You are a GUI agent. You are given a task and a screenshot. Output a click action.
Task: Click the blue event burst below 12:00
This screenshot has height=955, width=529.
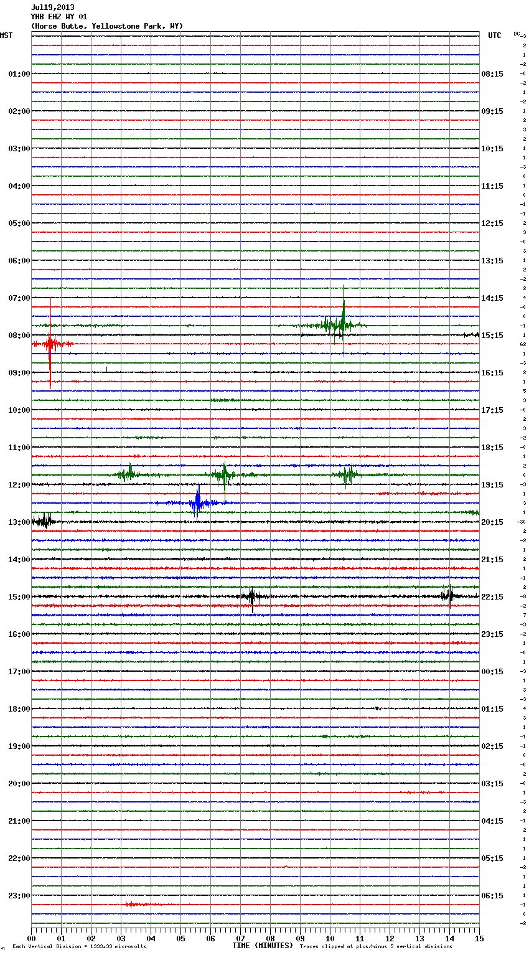[197, 502]
